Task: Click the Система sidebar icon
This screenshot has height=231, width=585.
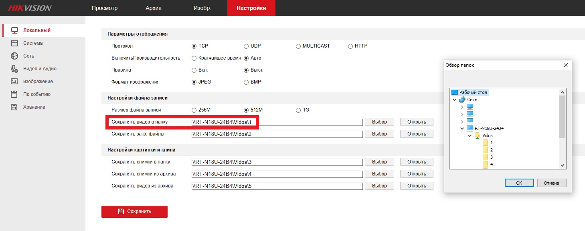Action: 14,43
